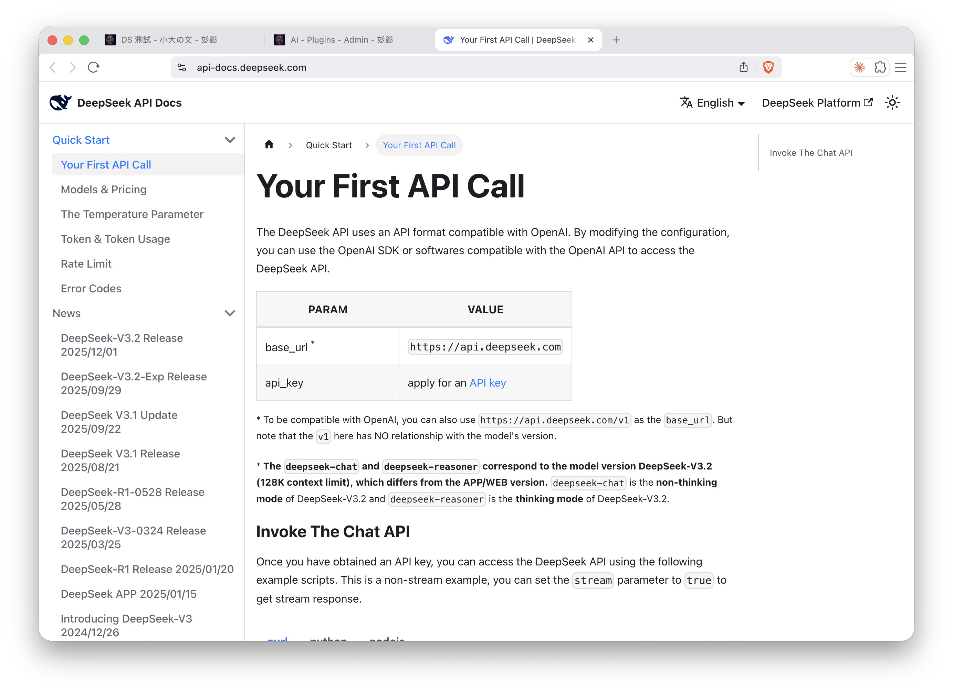The width and height of the screenshot is (953, 692).
Task: Switch to the DS 測試 browser tab
Action: (168, 40)
